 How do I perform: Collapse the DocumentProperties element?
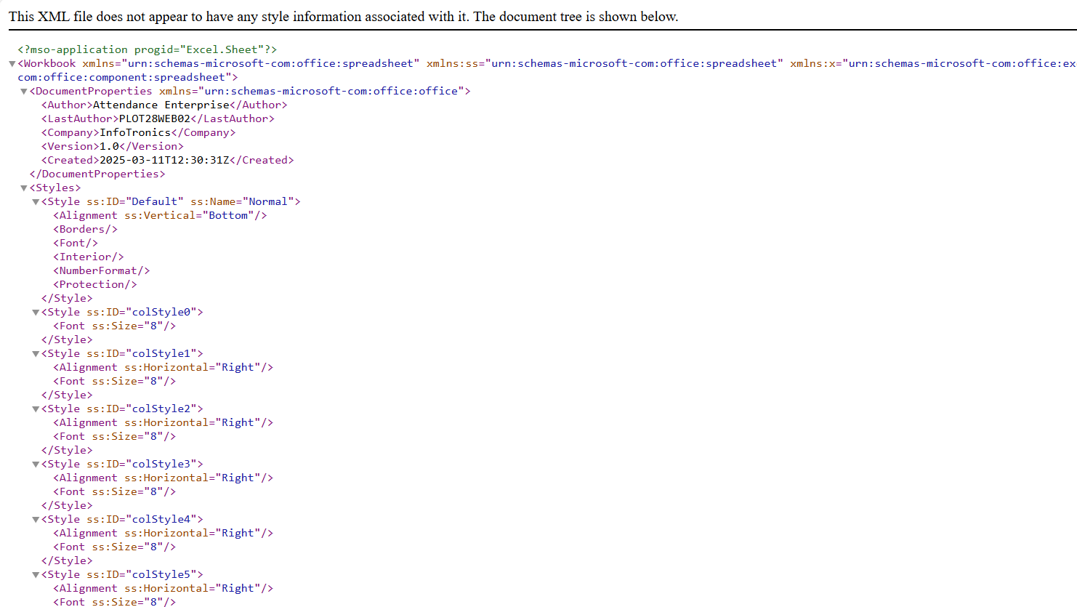(23, 91)
